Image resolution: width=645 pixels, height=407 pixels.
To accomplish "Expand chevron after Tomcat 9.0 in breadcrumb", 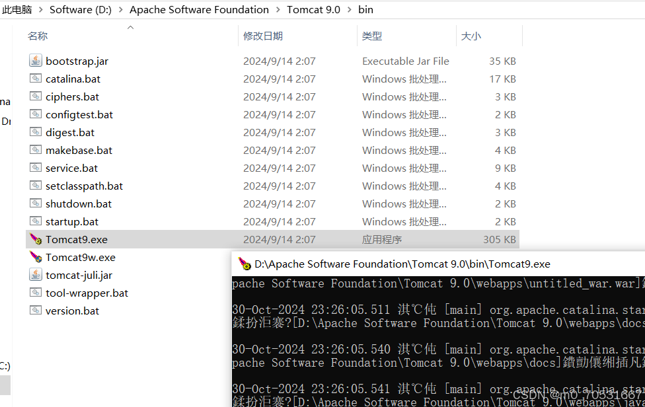I will pyautogui.click(x=349, y=9).
